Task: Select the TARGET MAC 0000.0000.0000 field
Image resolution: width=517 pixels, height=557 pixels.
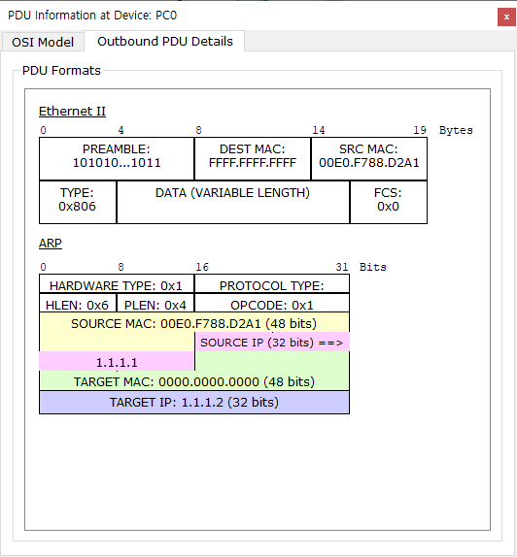Action: 194,381
